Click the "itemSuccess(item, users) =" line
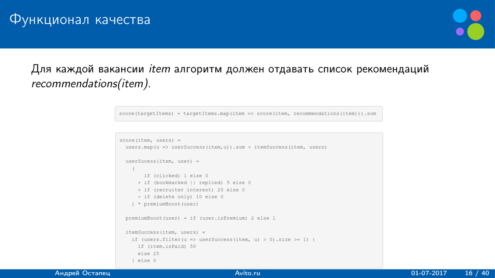 pos(165,232)
